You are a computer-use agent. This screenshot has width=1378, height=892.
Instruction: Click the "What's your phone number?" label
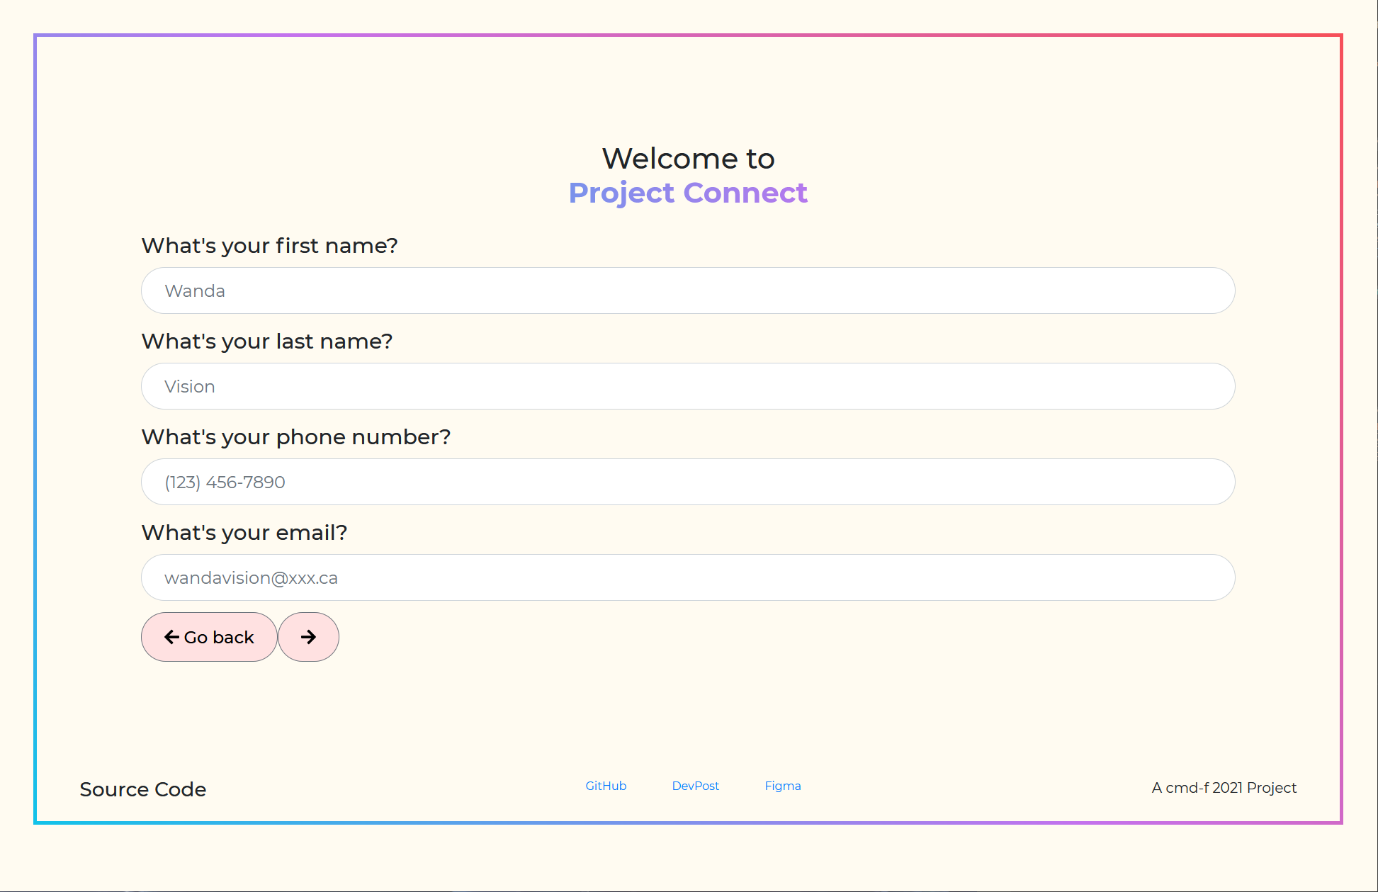(x=295, y=437)
